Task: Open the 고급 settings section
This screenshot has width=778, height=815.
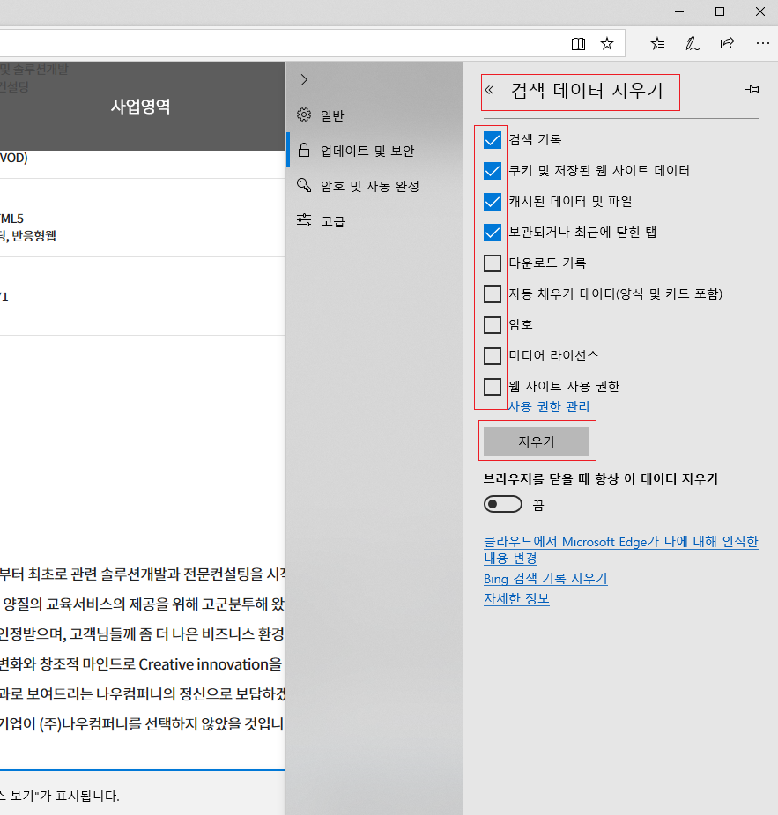Action: pyautogui.click(x=332, y=221)
